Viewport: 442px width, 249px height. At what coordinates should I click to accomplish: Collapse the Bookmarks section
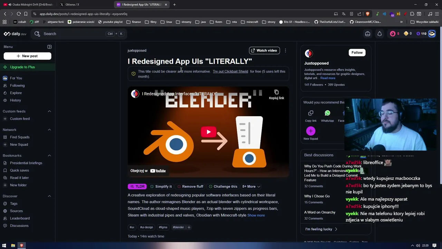[49, 156]
